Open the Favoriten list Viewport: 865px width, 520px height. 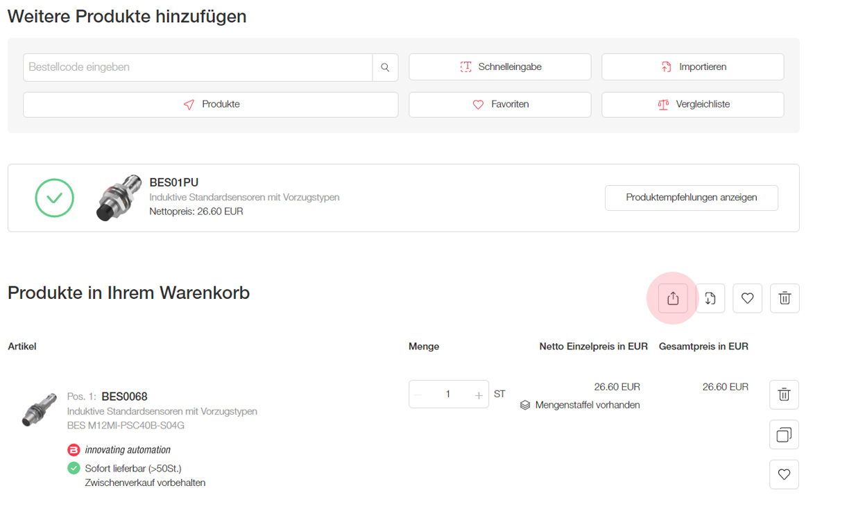tap(499, 105)
